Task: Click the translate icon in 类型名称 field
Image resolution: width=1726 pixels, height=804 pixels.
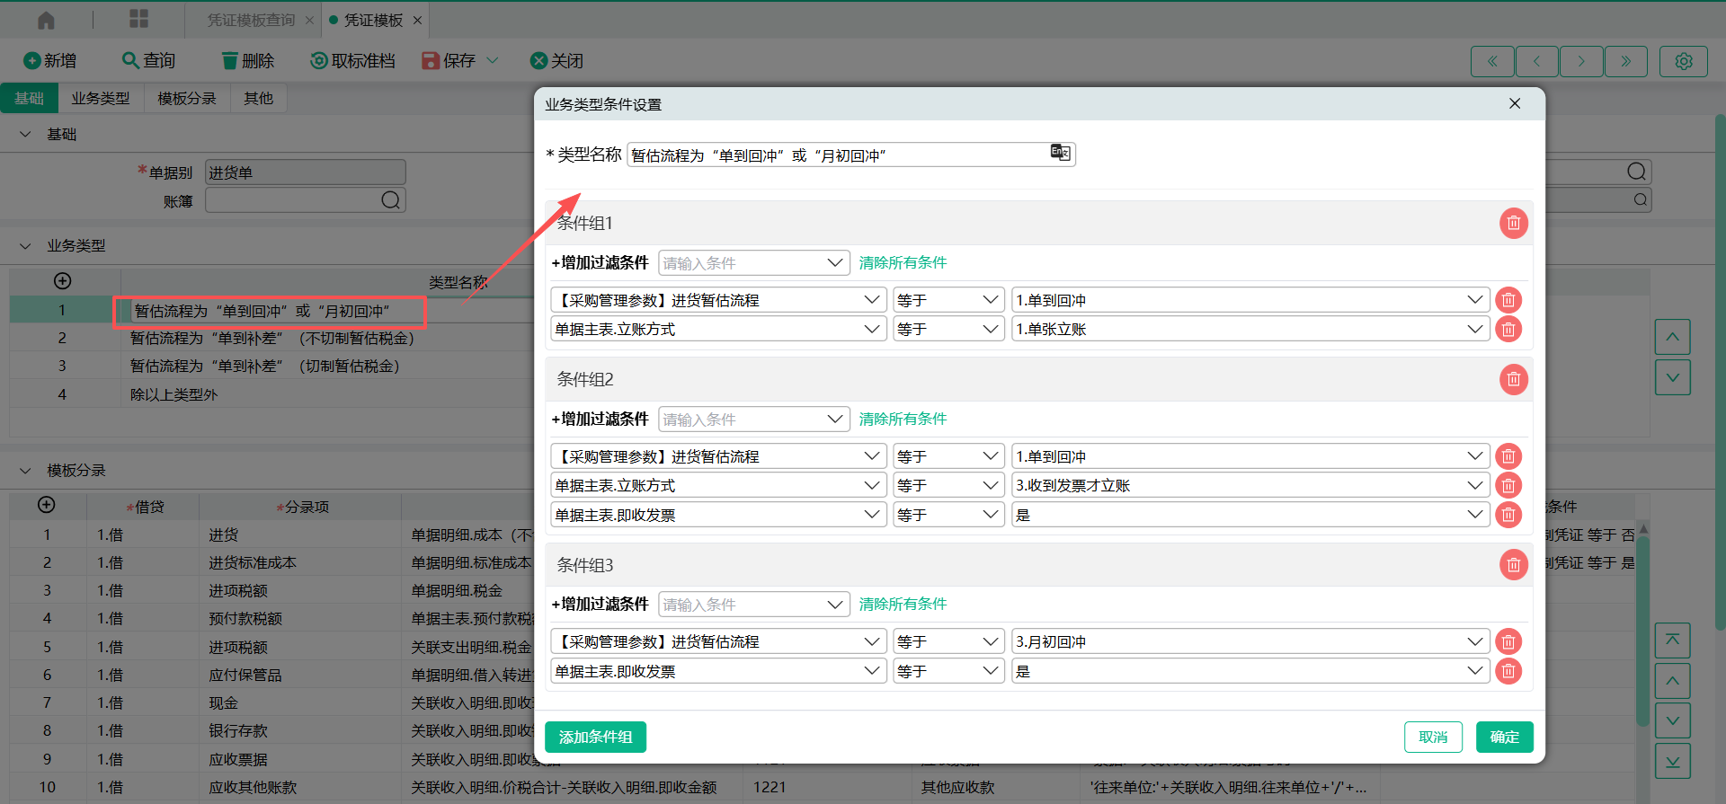Action: [1060, 153]
